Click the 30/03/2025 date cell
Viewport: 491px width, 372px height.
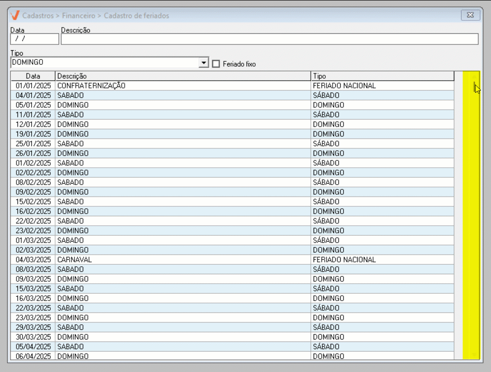coord(33,337)
